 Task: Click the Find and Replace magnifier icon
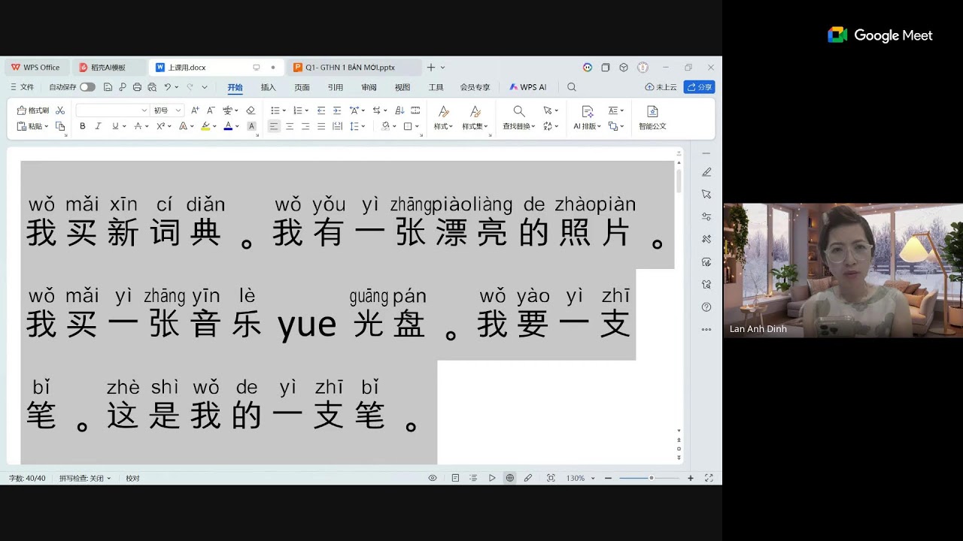(x=519, y=111)
